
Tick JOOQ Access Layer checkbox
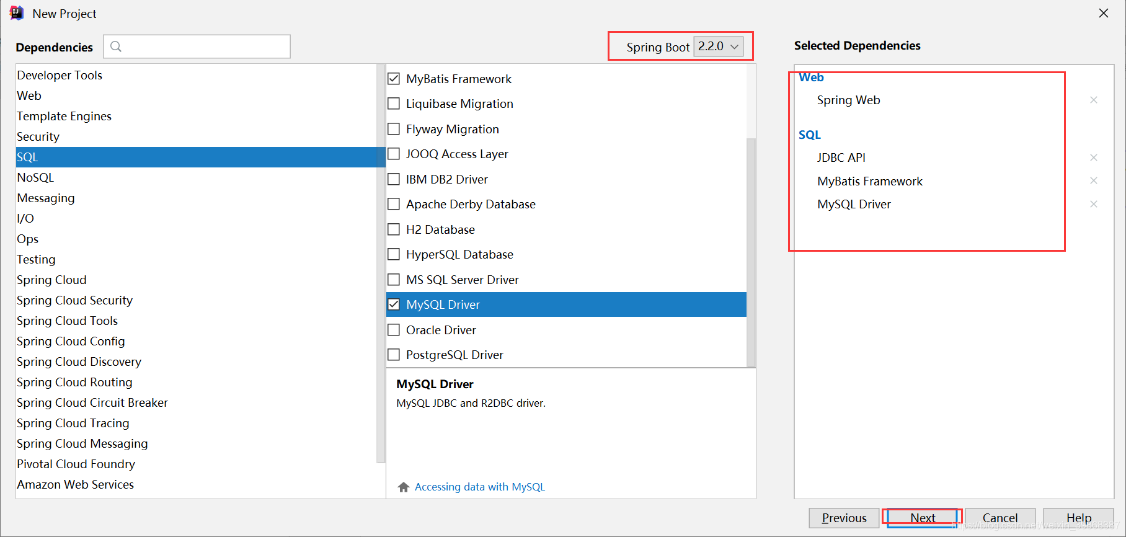click(394, 154)
